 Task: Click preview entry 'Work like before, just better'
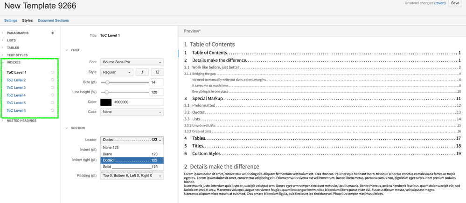click(216, 68)
